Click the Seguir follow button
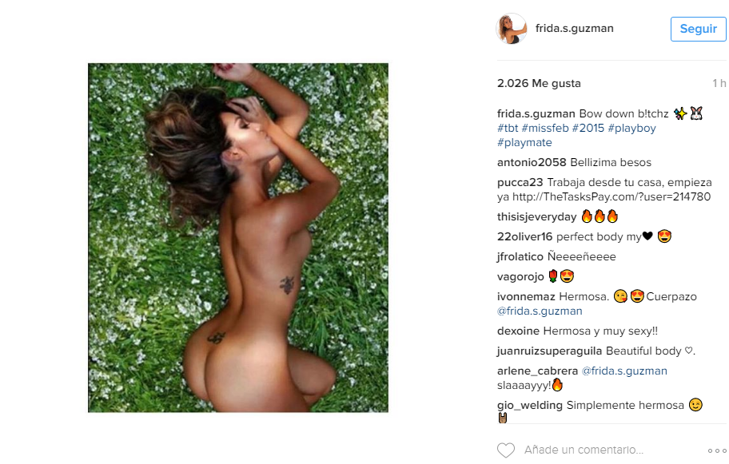Screen dimensions: 729x464 click(x=699, y=29)
